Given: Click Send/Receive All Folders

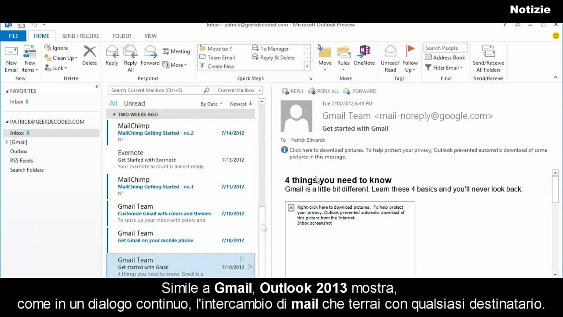Looking at the screenshot, I should point(488,59).
